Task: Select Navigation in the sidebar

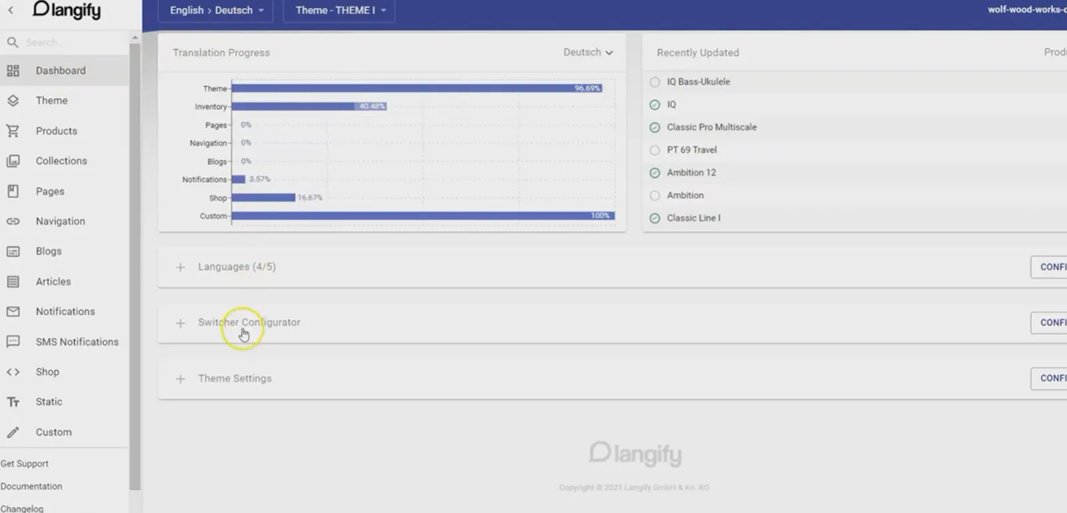Action: click(x=65, y=221)
